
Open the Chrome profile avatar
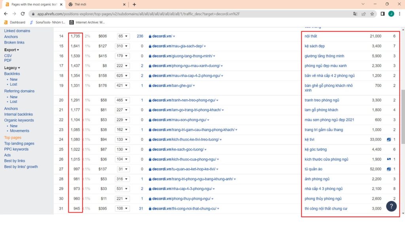[391, 14]
